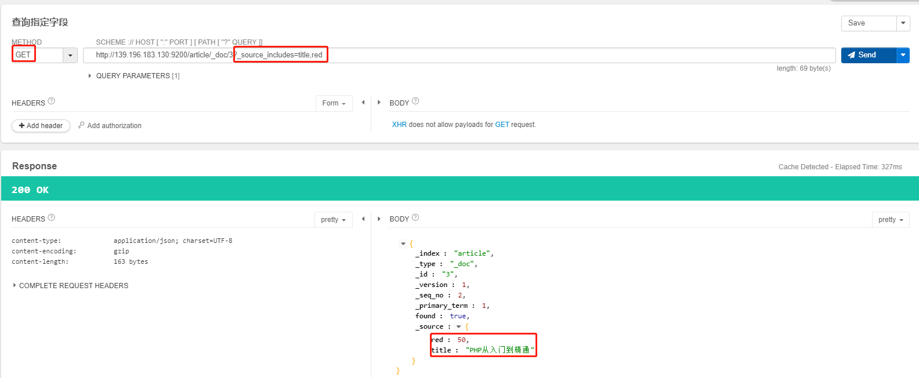Click the request BODY help icon
The height and width of the screenshot is (378, 919).
pyautogui.click(x=415, y=101)
